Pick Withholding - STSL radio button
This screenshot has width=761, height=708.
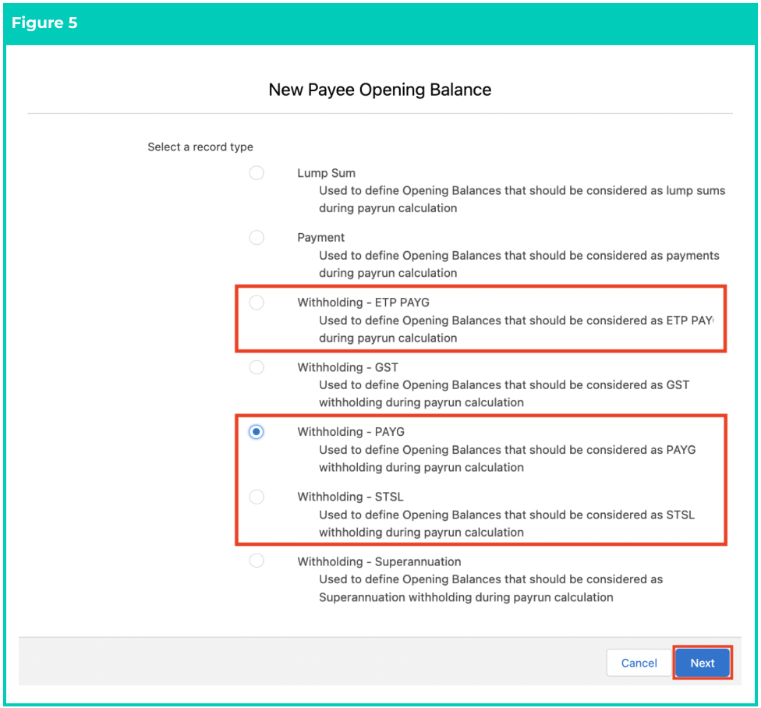(257, 497)
